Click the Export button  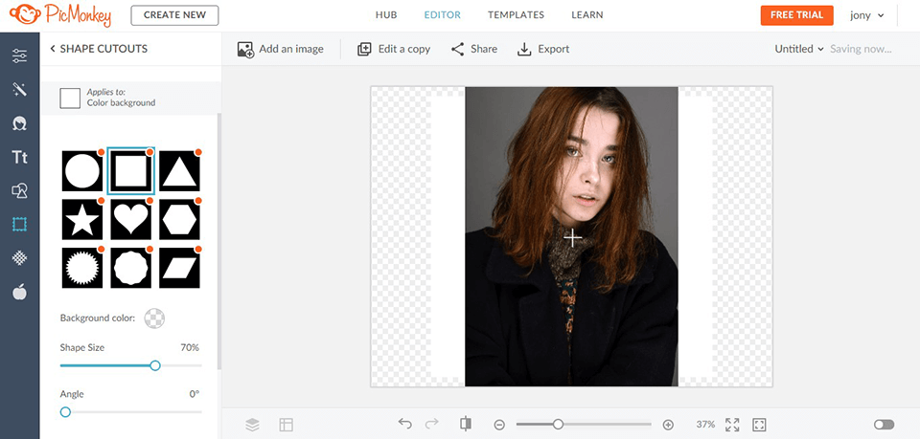542,49
